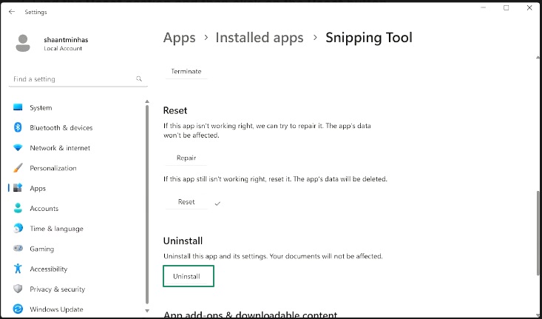Click the Reset section heading
This screenshot has height=319, width=542.
(175, 111)
